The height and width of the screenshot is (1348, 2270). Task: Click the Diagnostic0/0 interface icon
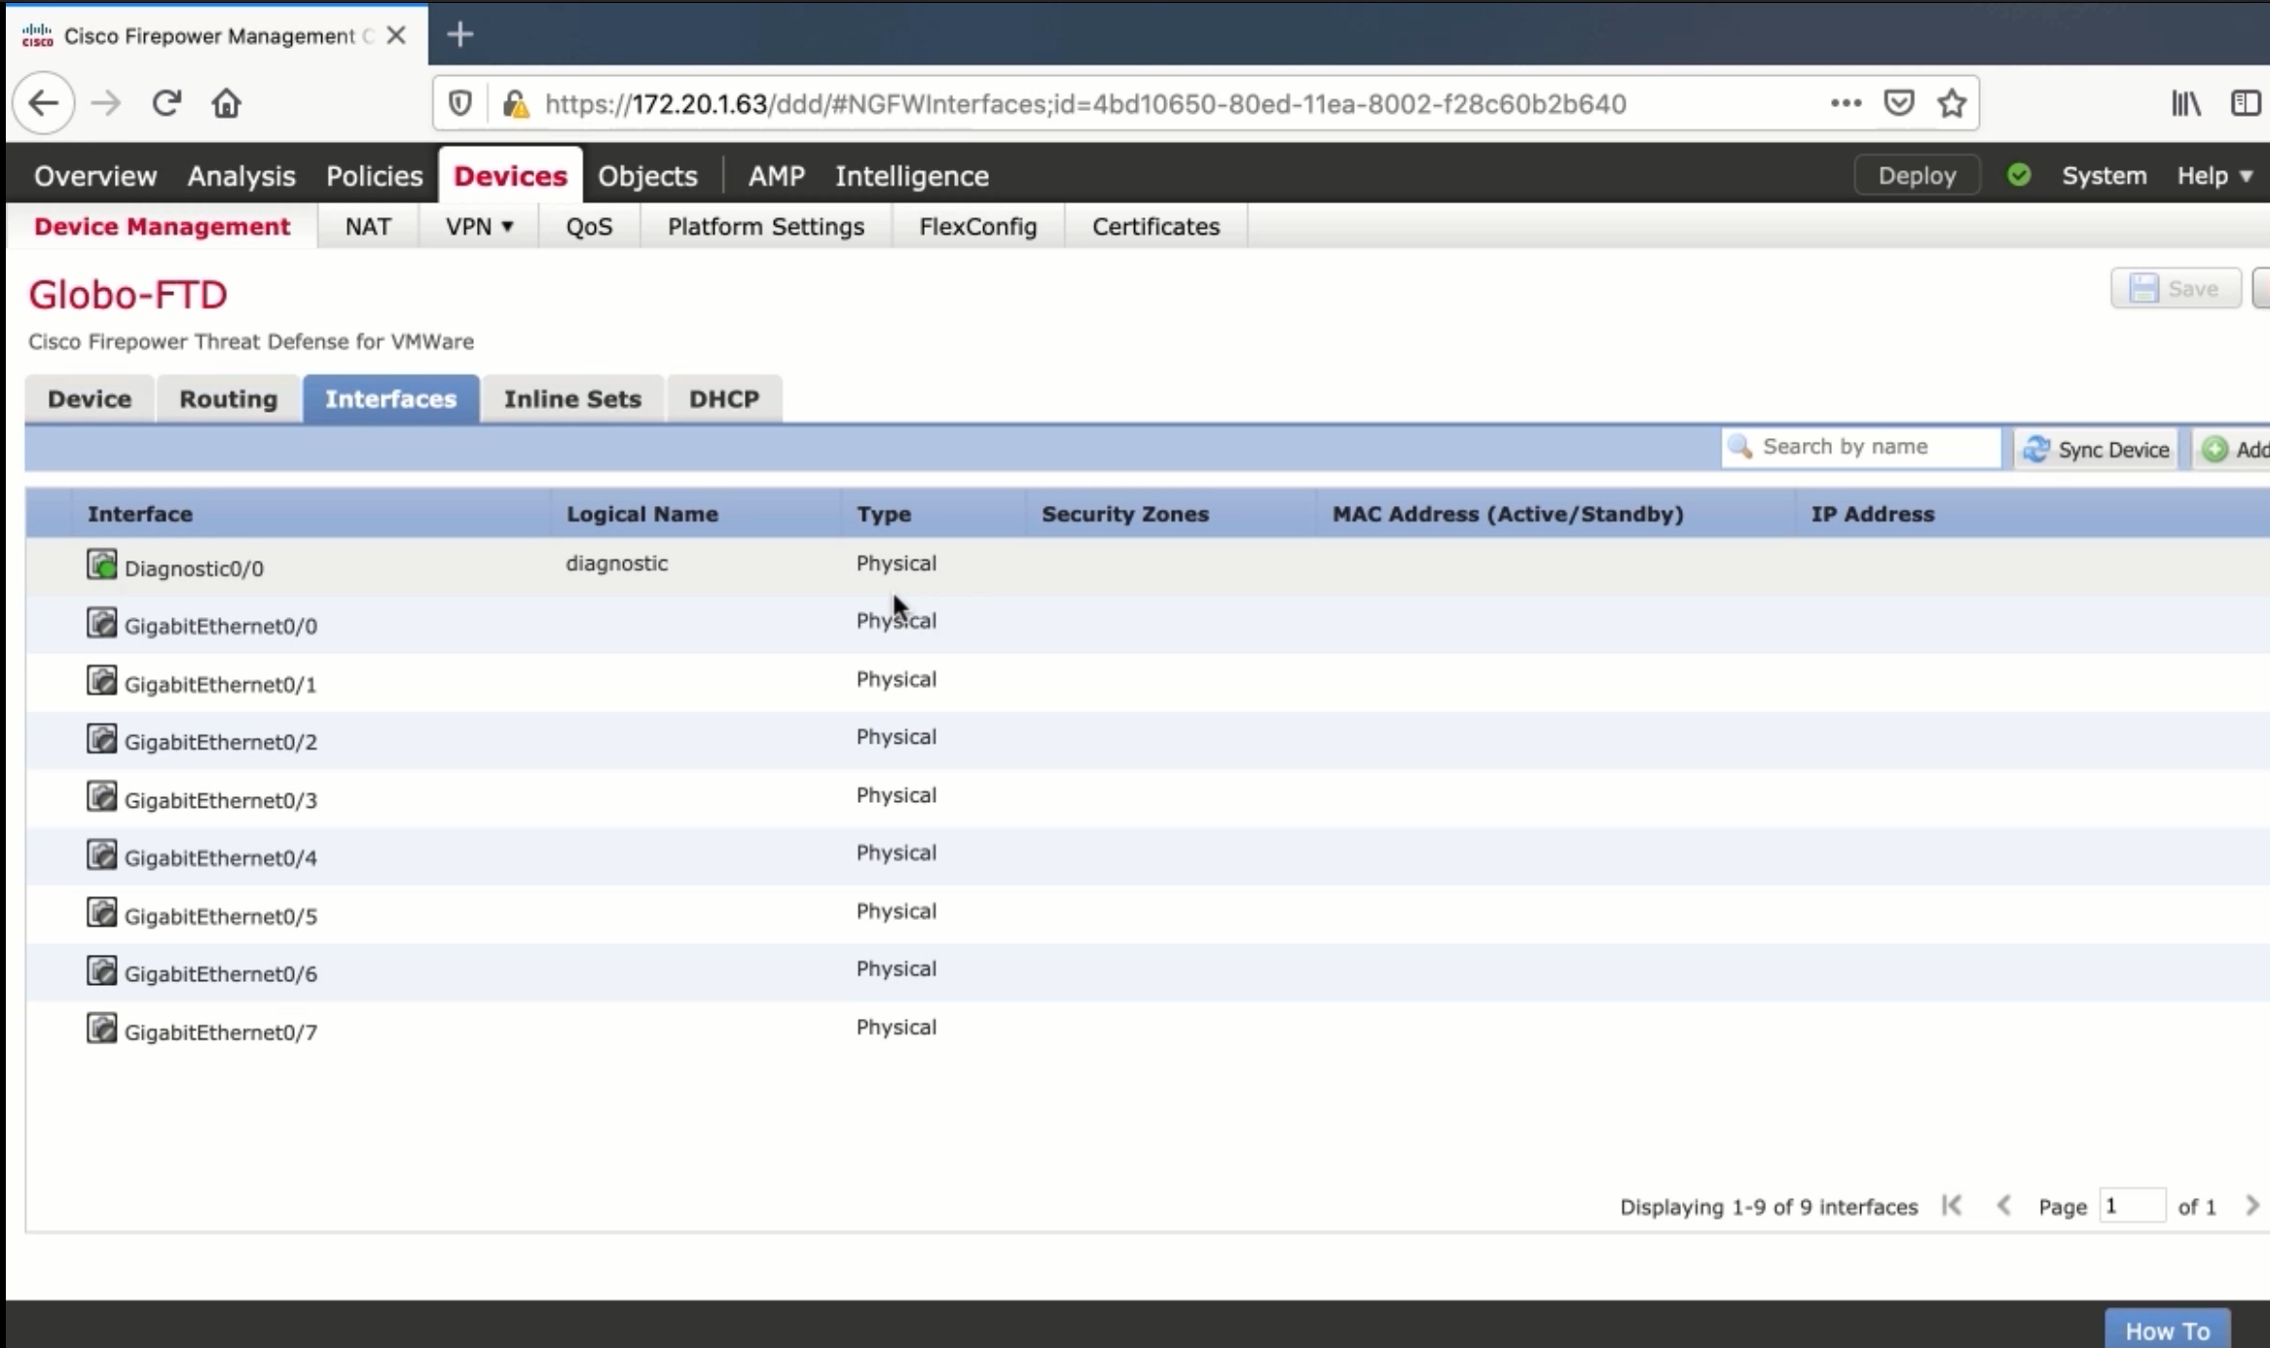coord(101,565)
